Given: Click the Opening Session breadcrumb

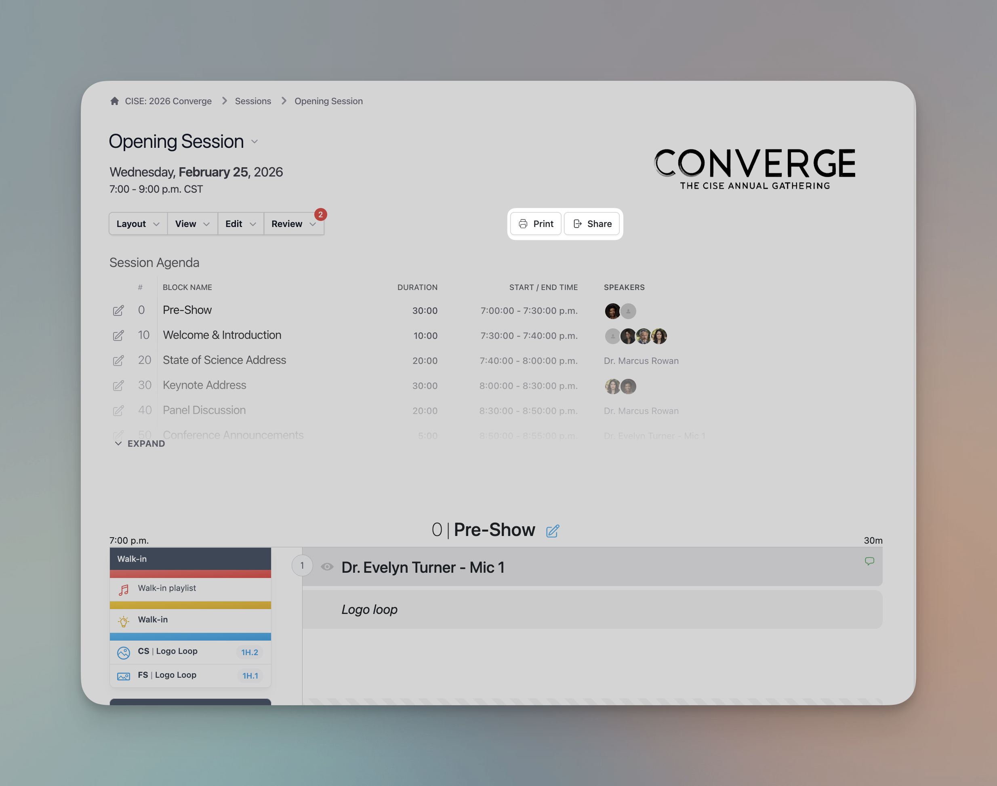Looking at the screenshot, I should click(x=328, y=101).
